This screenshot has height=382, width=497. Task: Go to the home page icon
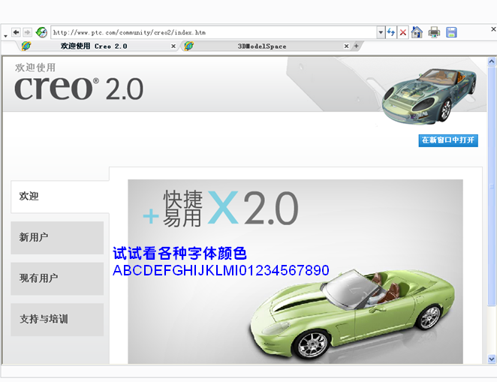[x=417, y=32]
